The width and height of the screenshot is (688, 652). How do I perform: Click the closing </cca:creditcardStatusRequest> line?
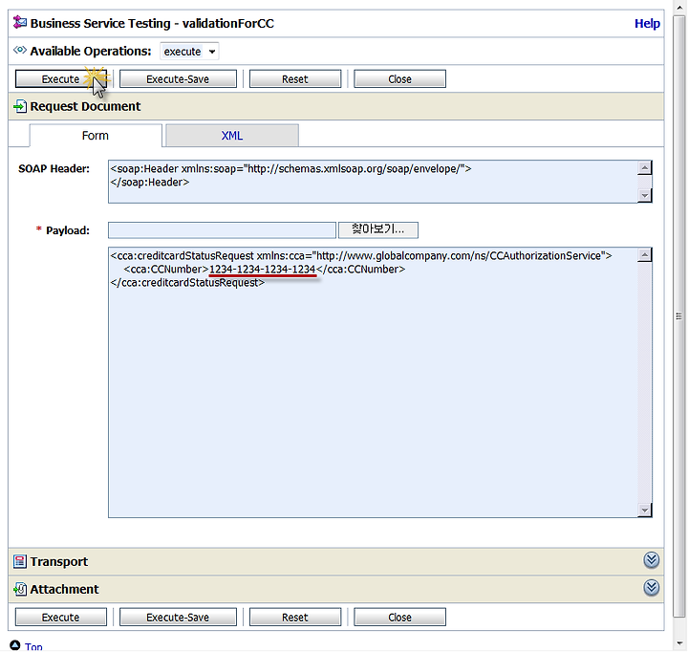pos(187,283)
